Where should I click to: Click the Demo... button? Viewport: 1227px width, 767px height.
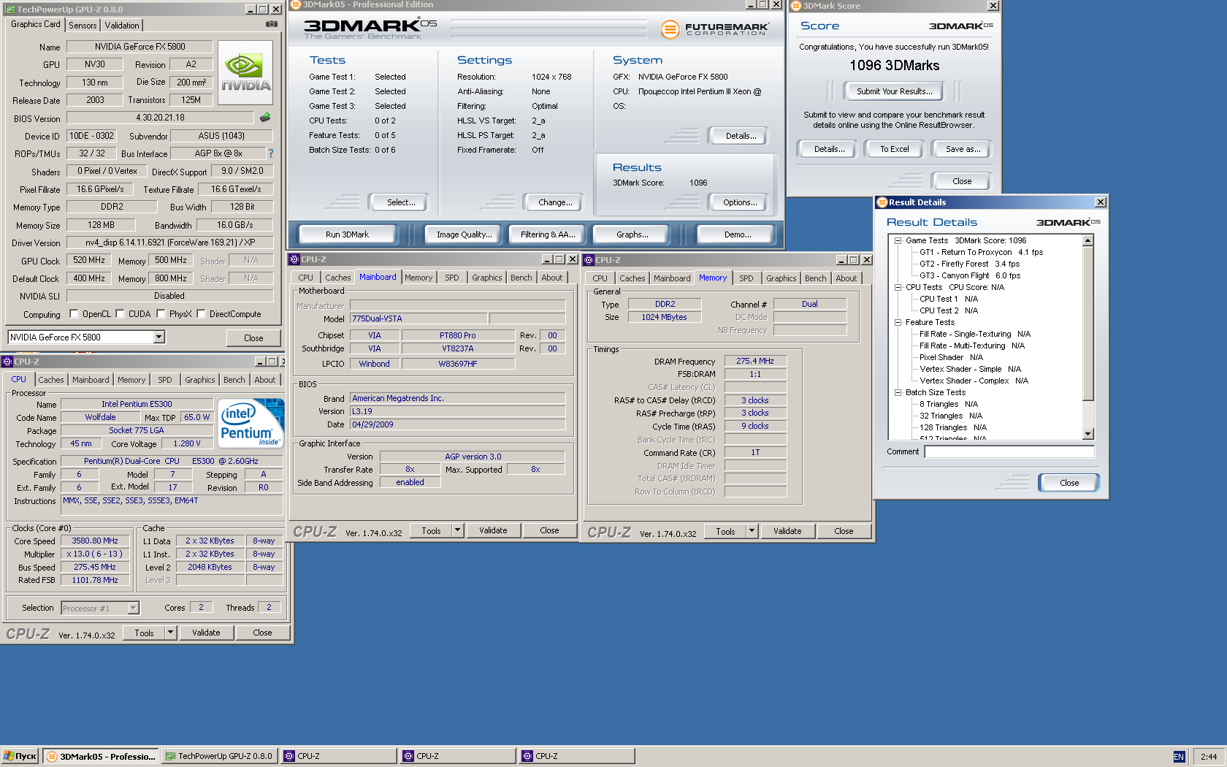tap(738, 234)
